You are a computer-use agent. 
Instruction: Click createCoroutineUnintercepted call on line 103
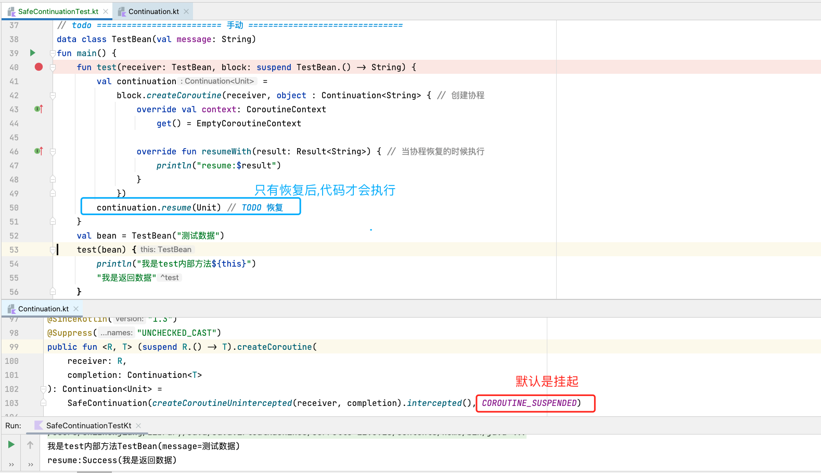tap(222, 403)
